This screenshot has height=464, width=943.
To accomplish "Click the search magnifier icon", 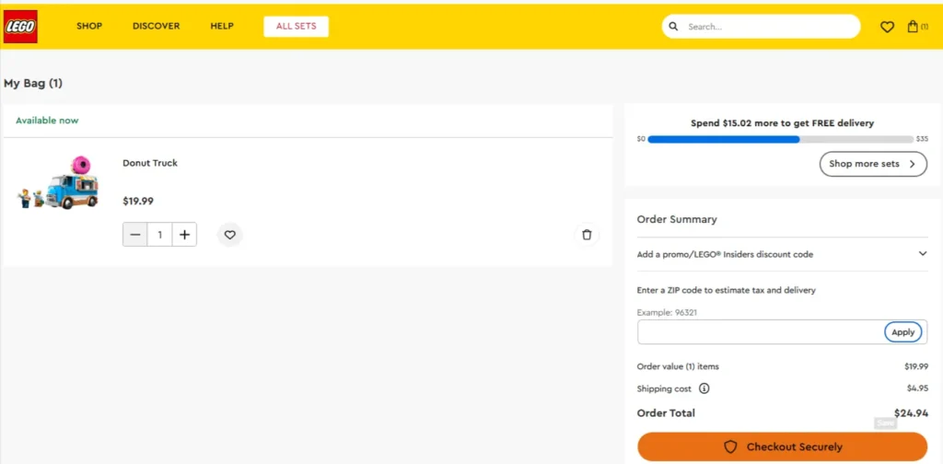I will pyautogui.click(x=673, y=27).
